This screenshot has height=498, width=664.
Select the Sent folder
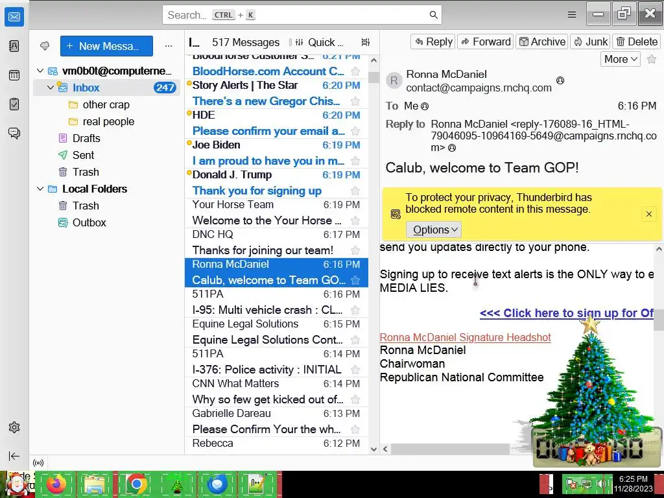click(84, 155)
